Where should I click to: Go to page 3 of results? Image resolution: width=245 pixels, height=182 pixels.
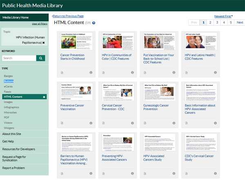point(217,22)
